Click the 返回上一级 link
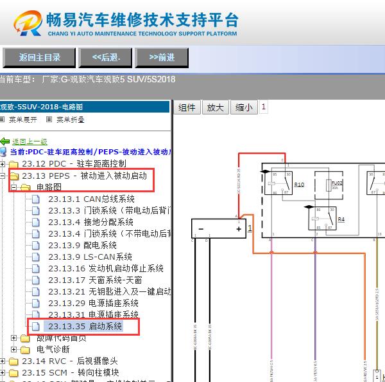The image size is (385, 382). coord(30,141)
